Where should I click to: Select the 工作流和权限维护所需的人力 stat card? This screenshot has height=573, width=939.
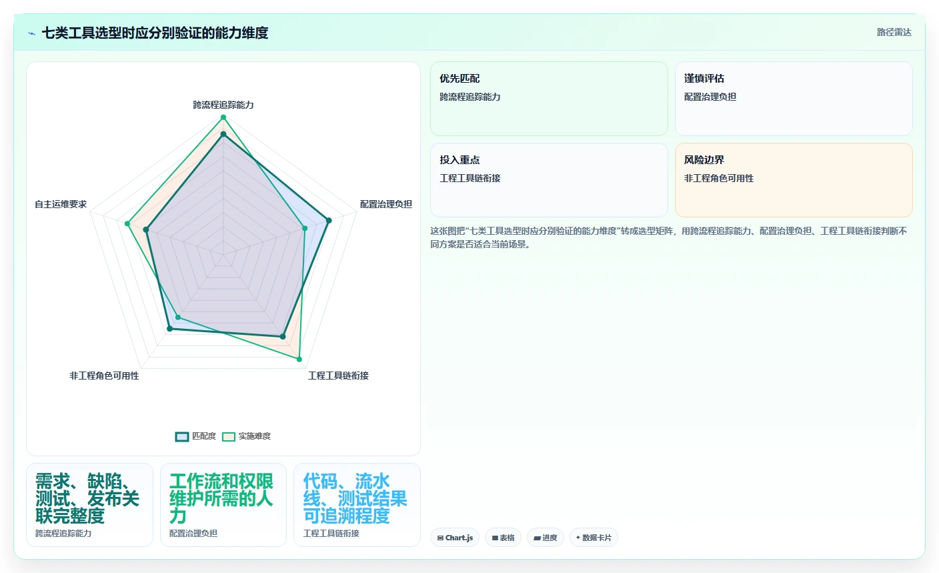pos(223,505)
